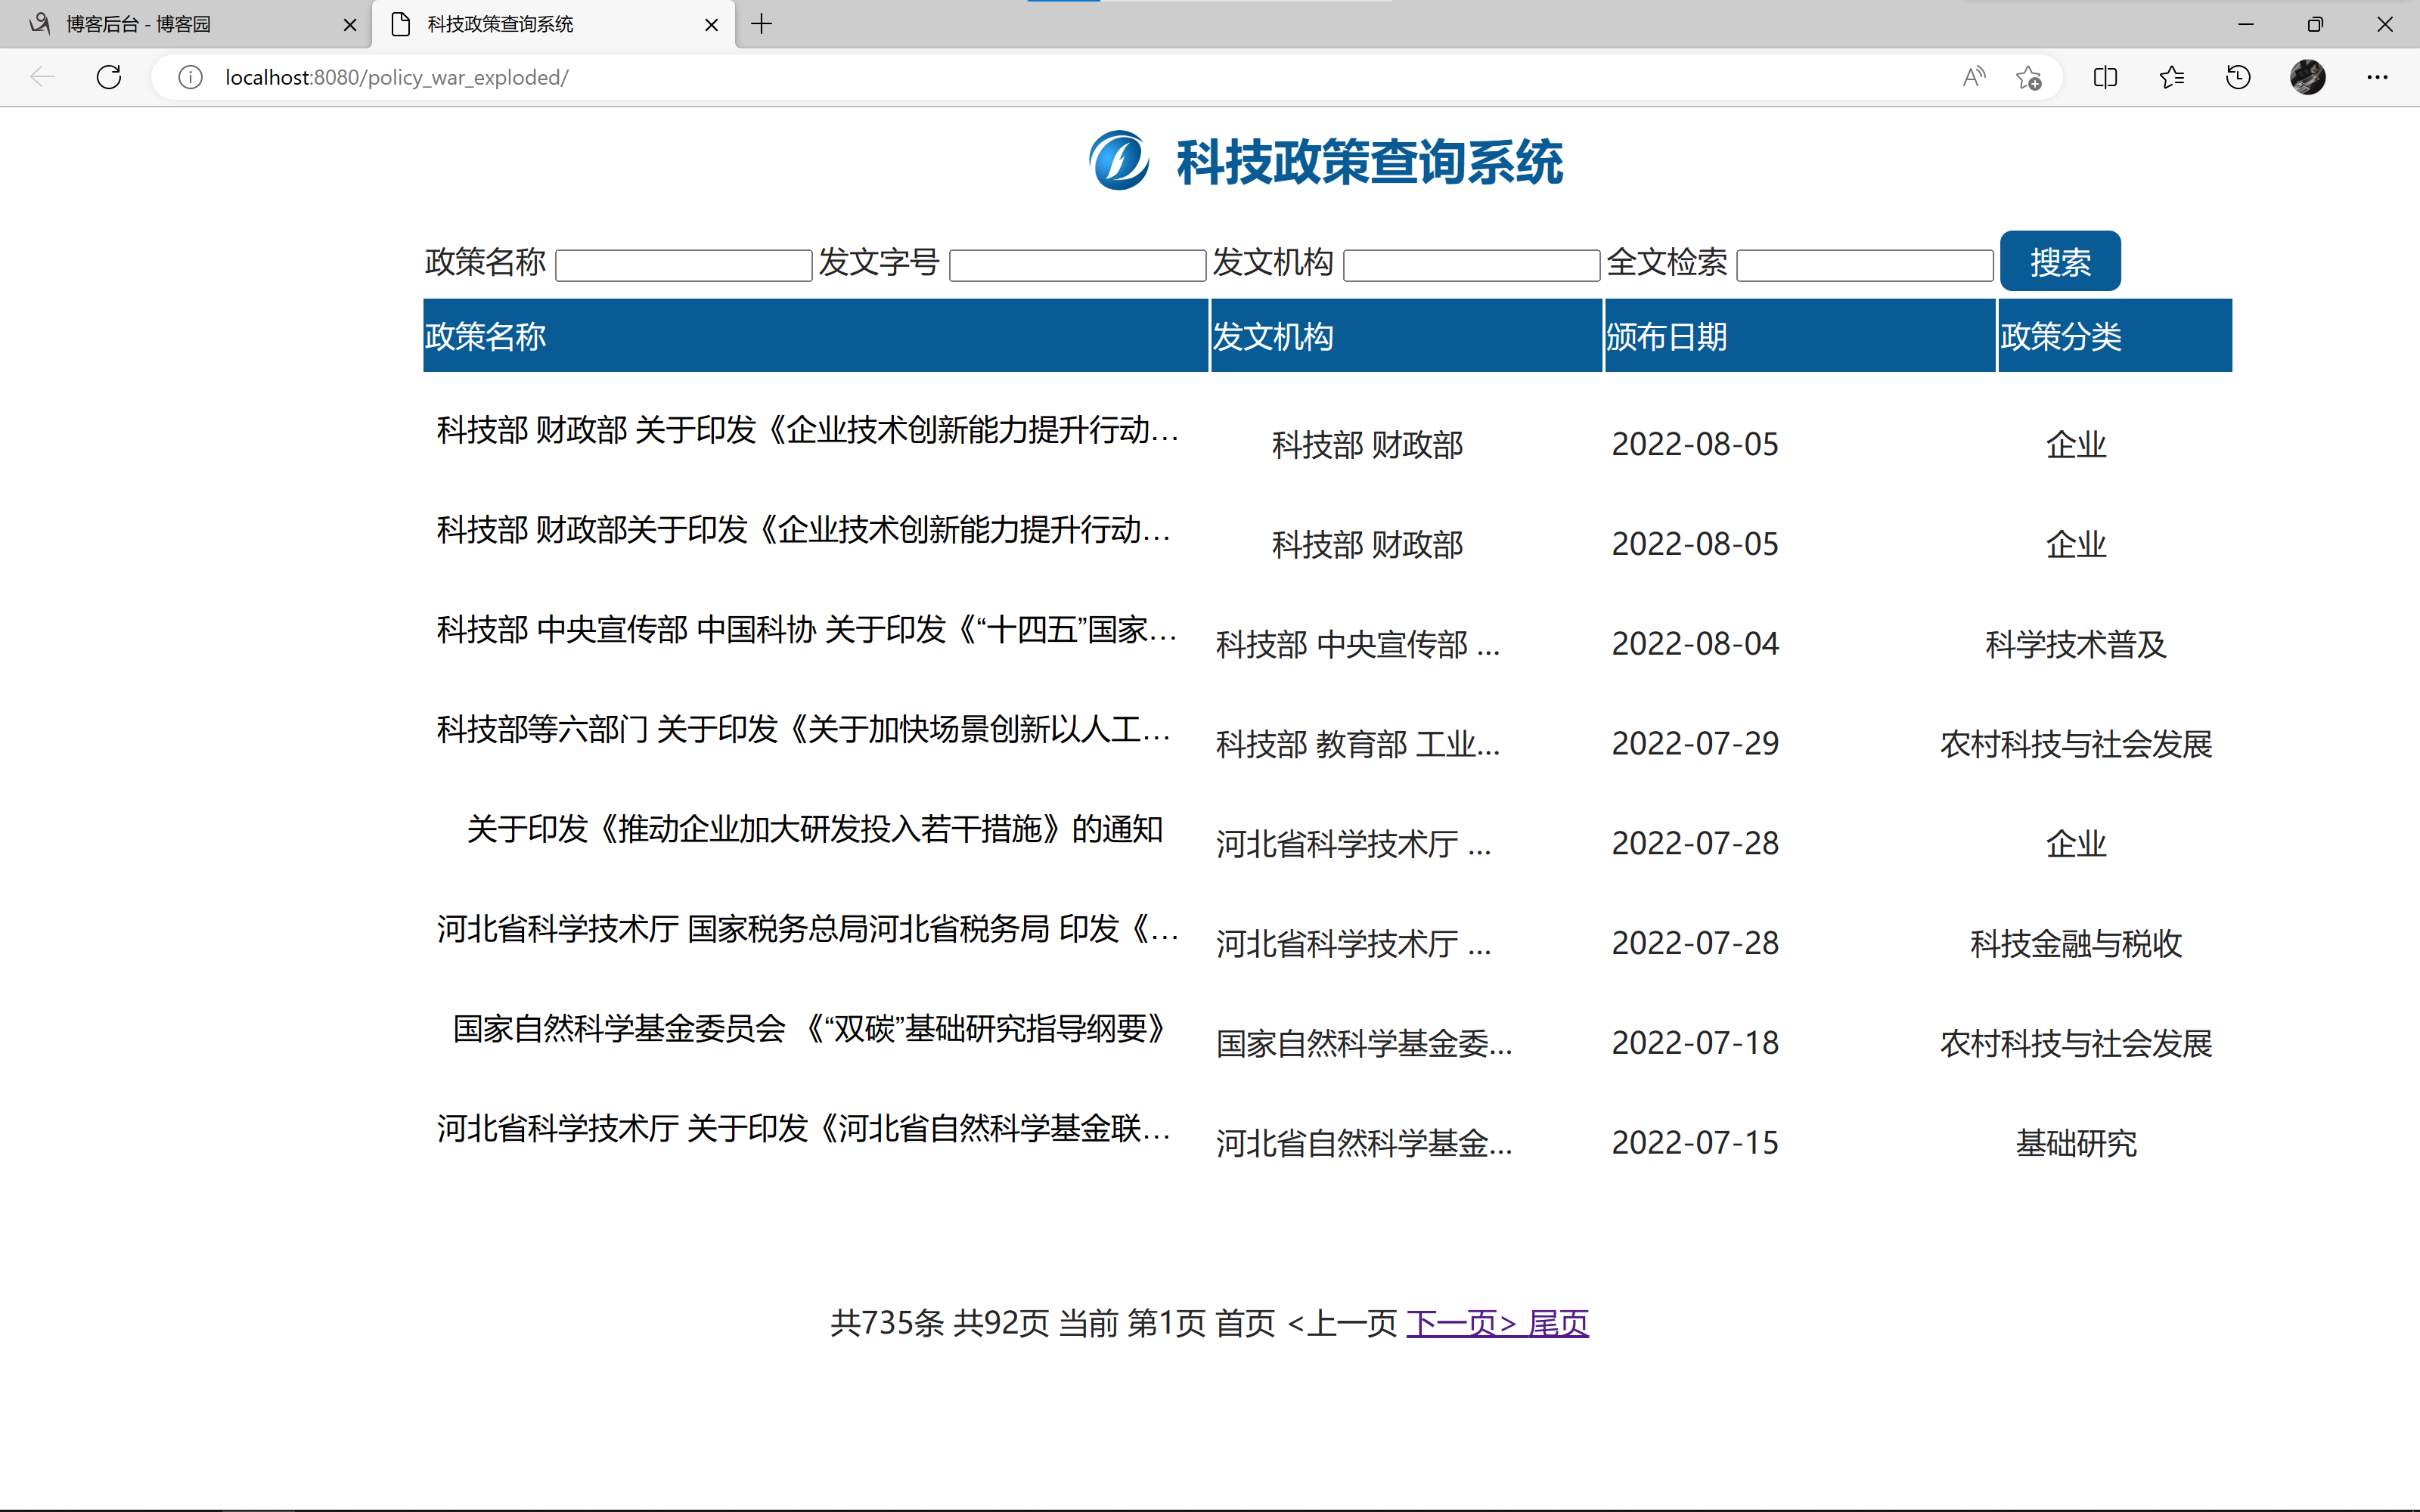Open the 推动企业加大研发投入若干措施 policy row
The height and width of the screenshot is (1512, 2420).
point(814,829)
